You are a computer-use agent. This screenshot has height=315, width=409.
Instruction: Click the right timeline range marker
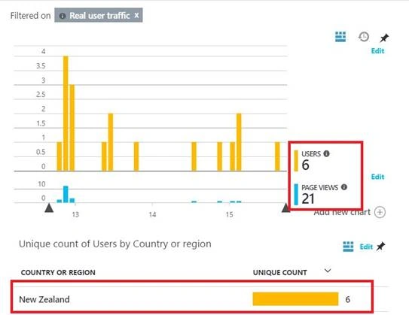point(286,208)
